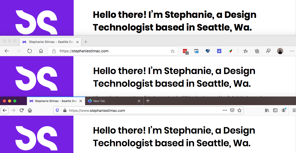
Task: Open tracking protection shield in Firefox
Action: point(57,111)
